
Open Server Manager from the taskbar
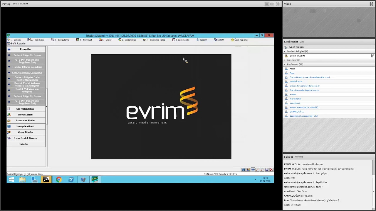pyautogui.click(x=34, y=180)
